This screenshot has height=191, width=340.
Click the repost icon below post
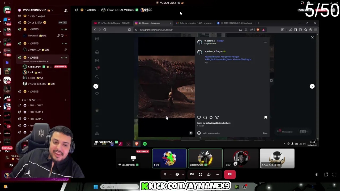tap(211, 118)
